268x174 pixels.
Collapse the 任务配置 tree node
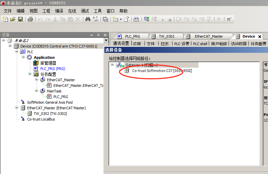[30, 74]
